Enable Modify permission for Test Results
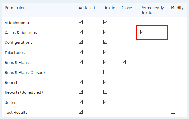Viewport: 189px width, 119px height. point(173,112)
